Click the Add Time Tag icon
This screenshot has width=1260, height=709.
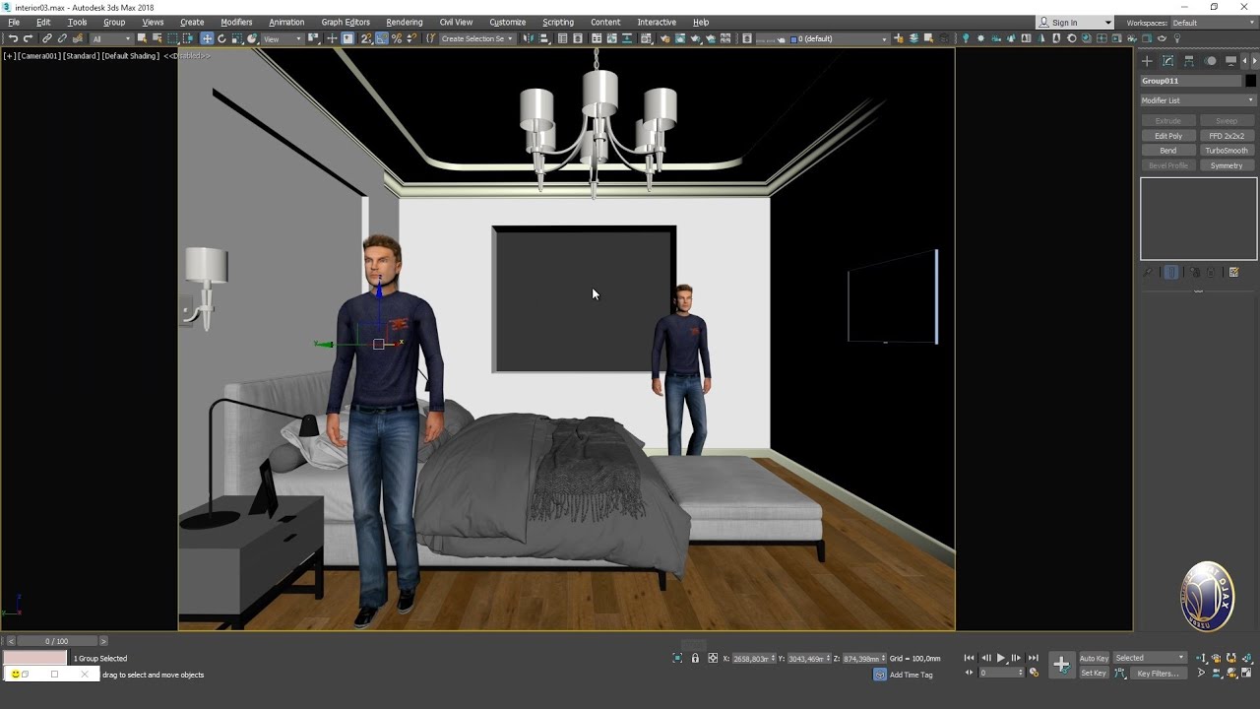click(880, 675)
